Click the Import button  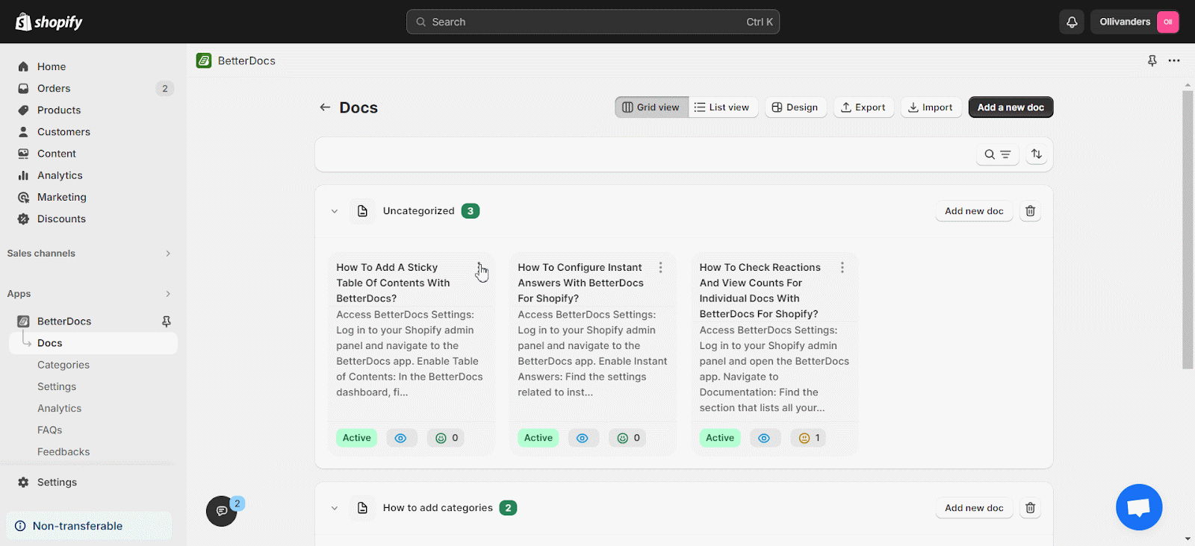[x=931, y=107]
